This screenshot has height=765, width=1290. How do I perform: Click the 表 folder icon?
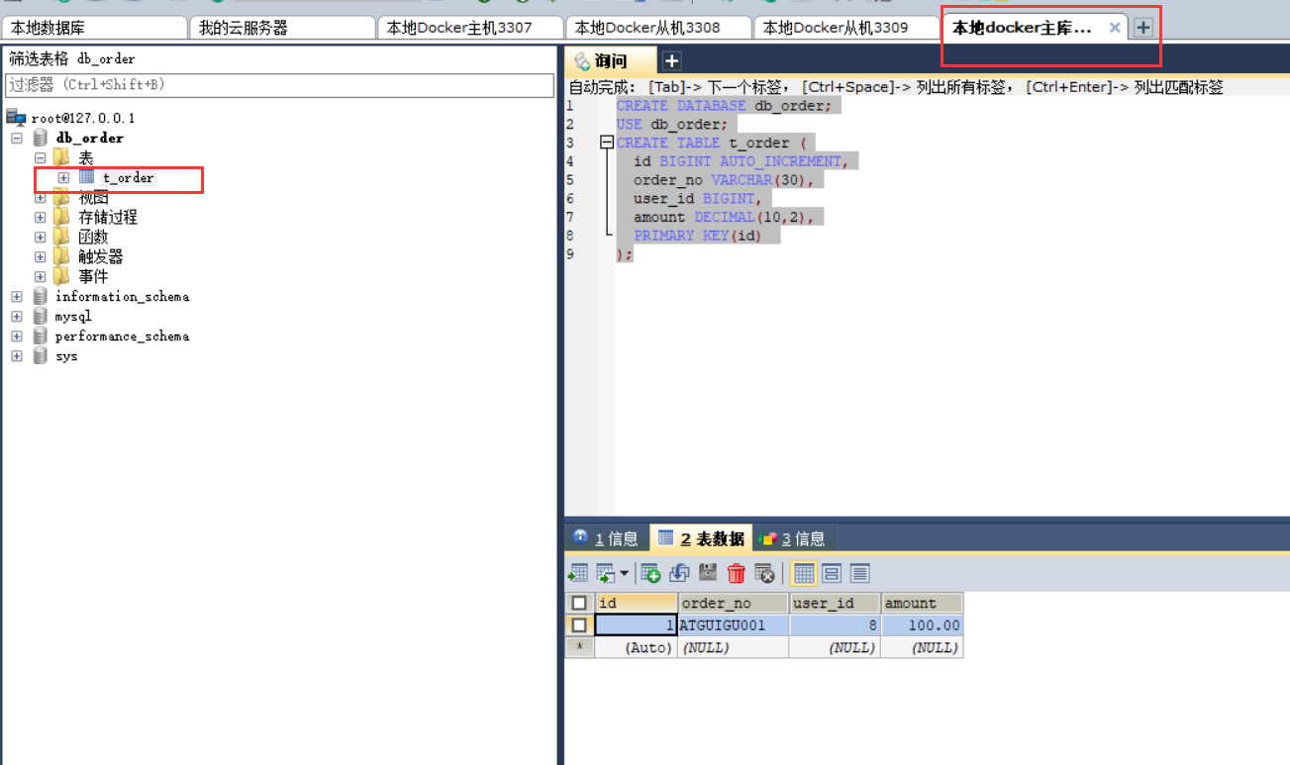point(62,157)
